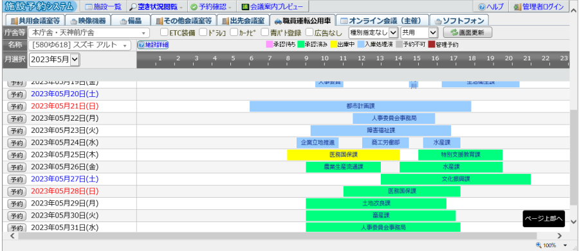Click 予約 button for 2023年05月21日(日)

pos(17,107)
